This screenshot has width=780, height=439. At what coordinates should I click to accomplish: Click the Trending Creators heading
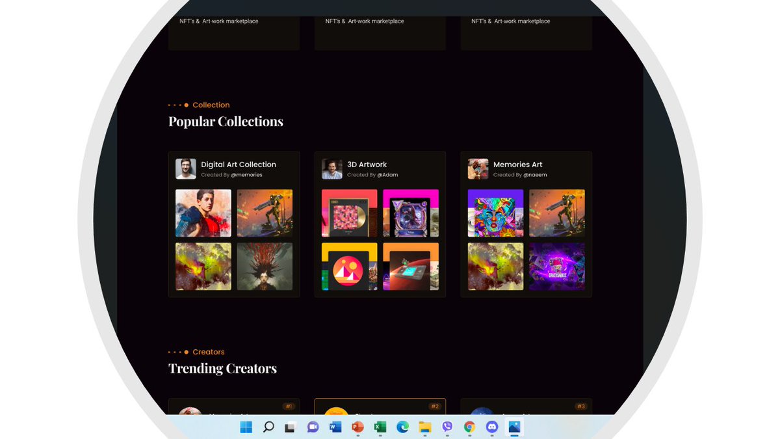tap(222, 369)
